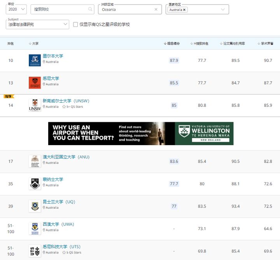
Task: Open the University of Western Australia (UWA) link
Action: pos(58,224)
